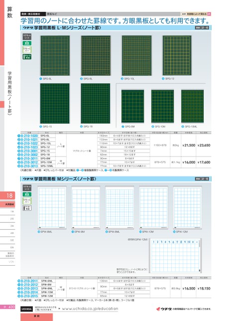Click the black UCHIDA logo in the footer
The width and height of the screenshot is (230, 321).
[26, 309]
